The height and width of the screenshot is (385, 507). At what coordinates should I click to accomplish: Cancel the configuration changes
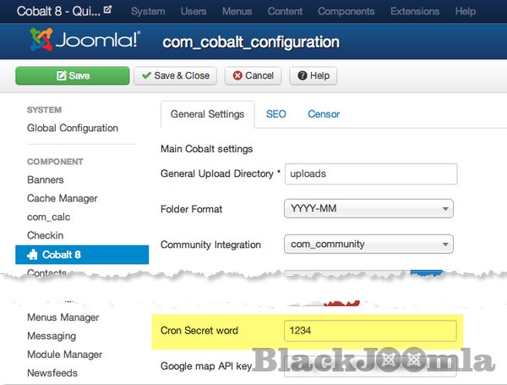[253, 75]
